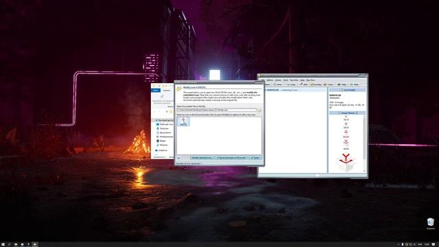
Task: Open Pictures folder in Explorer sidebar
Action: pos(165,137)
